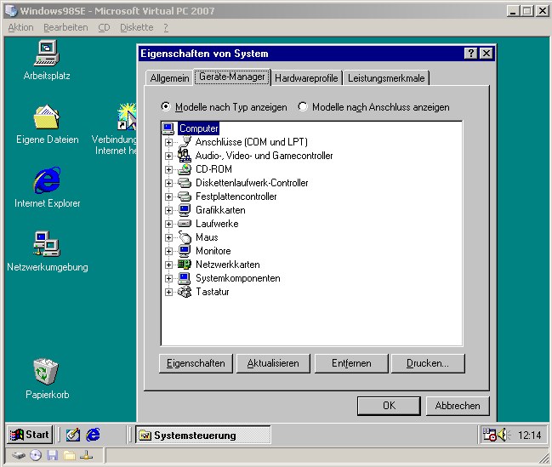The height and width of the screenshot is (467, 552).
Task: Click the CD-ROM drive icon in tree
Action: pos(185,169)
